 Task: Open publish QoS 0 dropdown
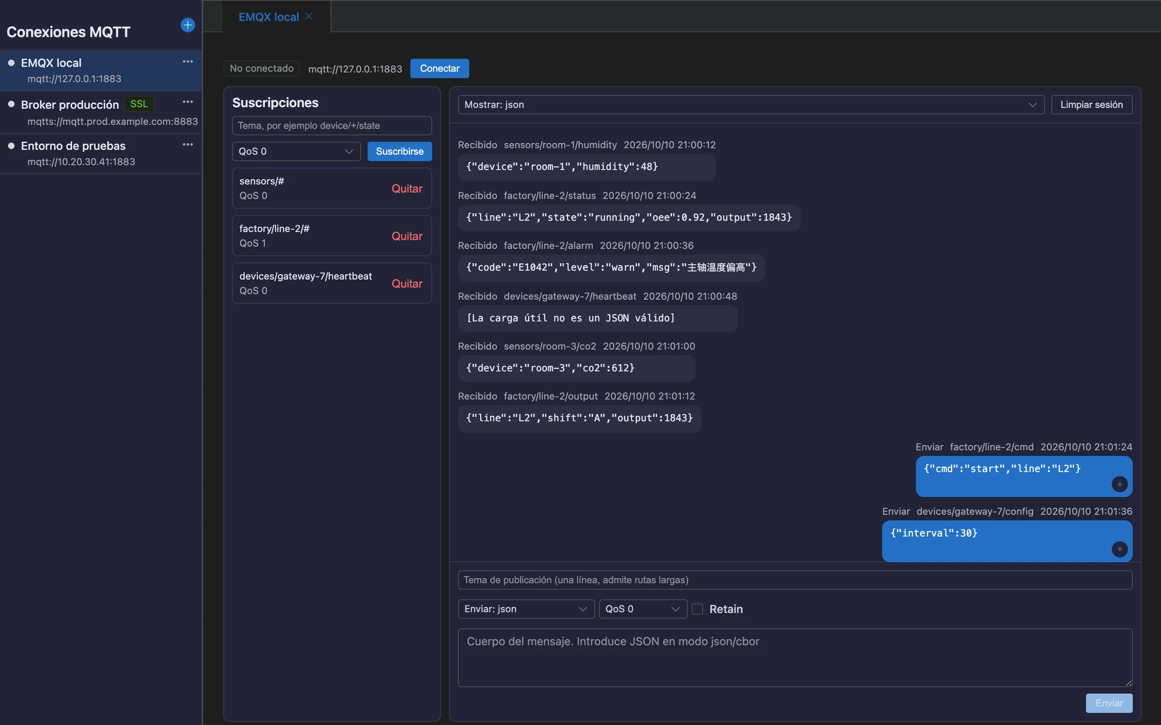(x=643, y=609)
